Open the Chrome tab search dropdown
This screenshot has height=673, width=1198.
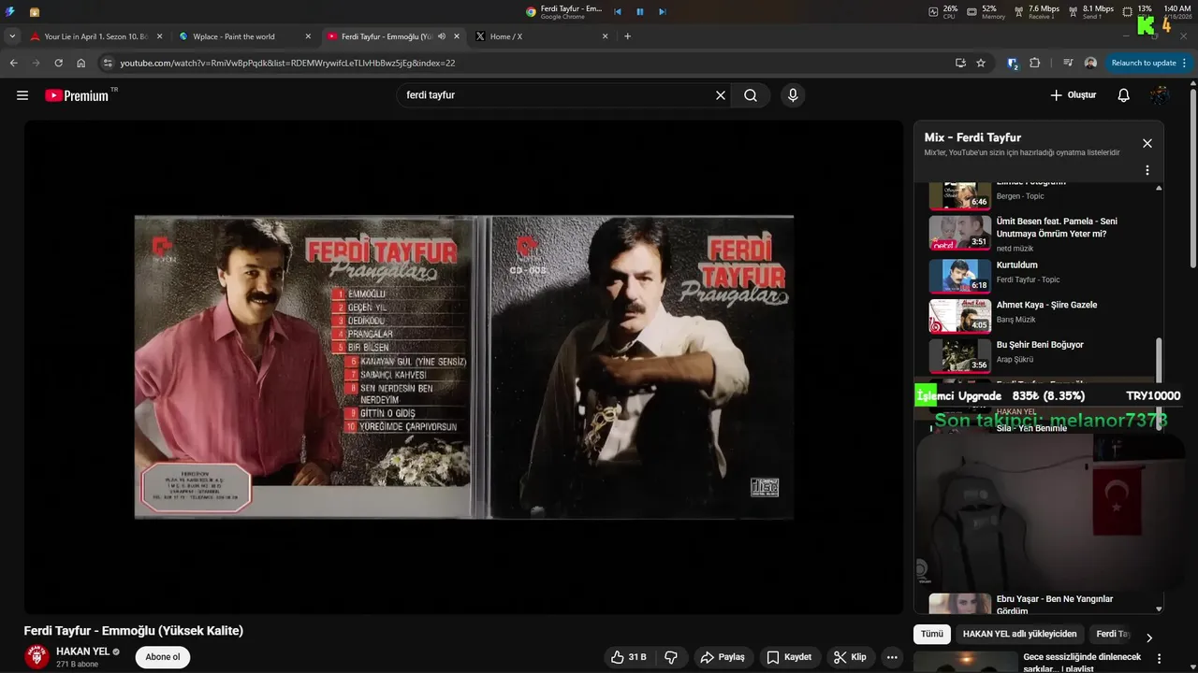tap(11, 36)
